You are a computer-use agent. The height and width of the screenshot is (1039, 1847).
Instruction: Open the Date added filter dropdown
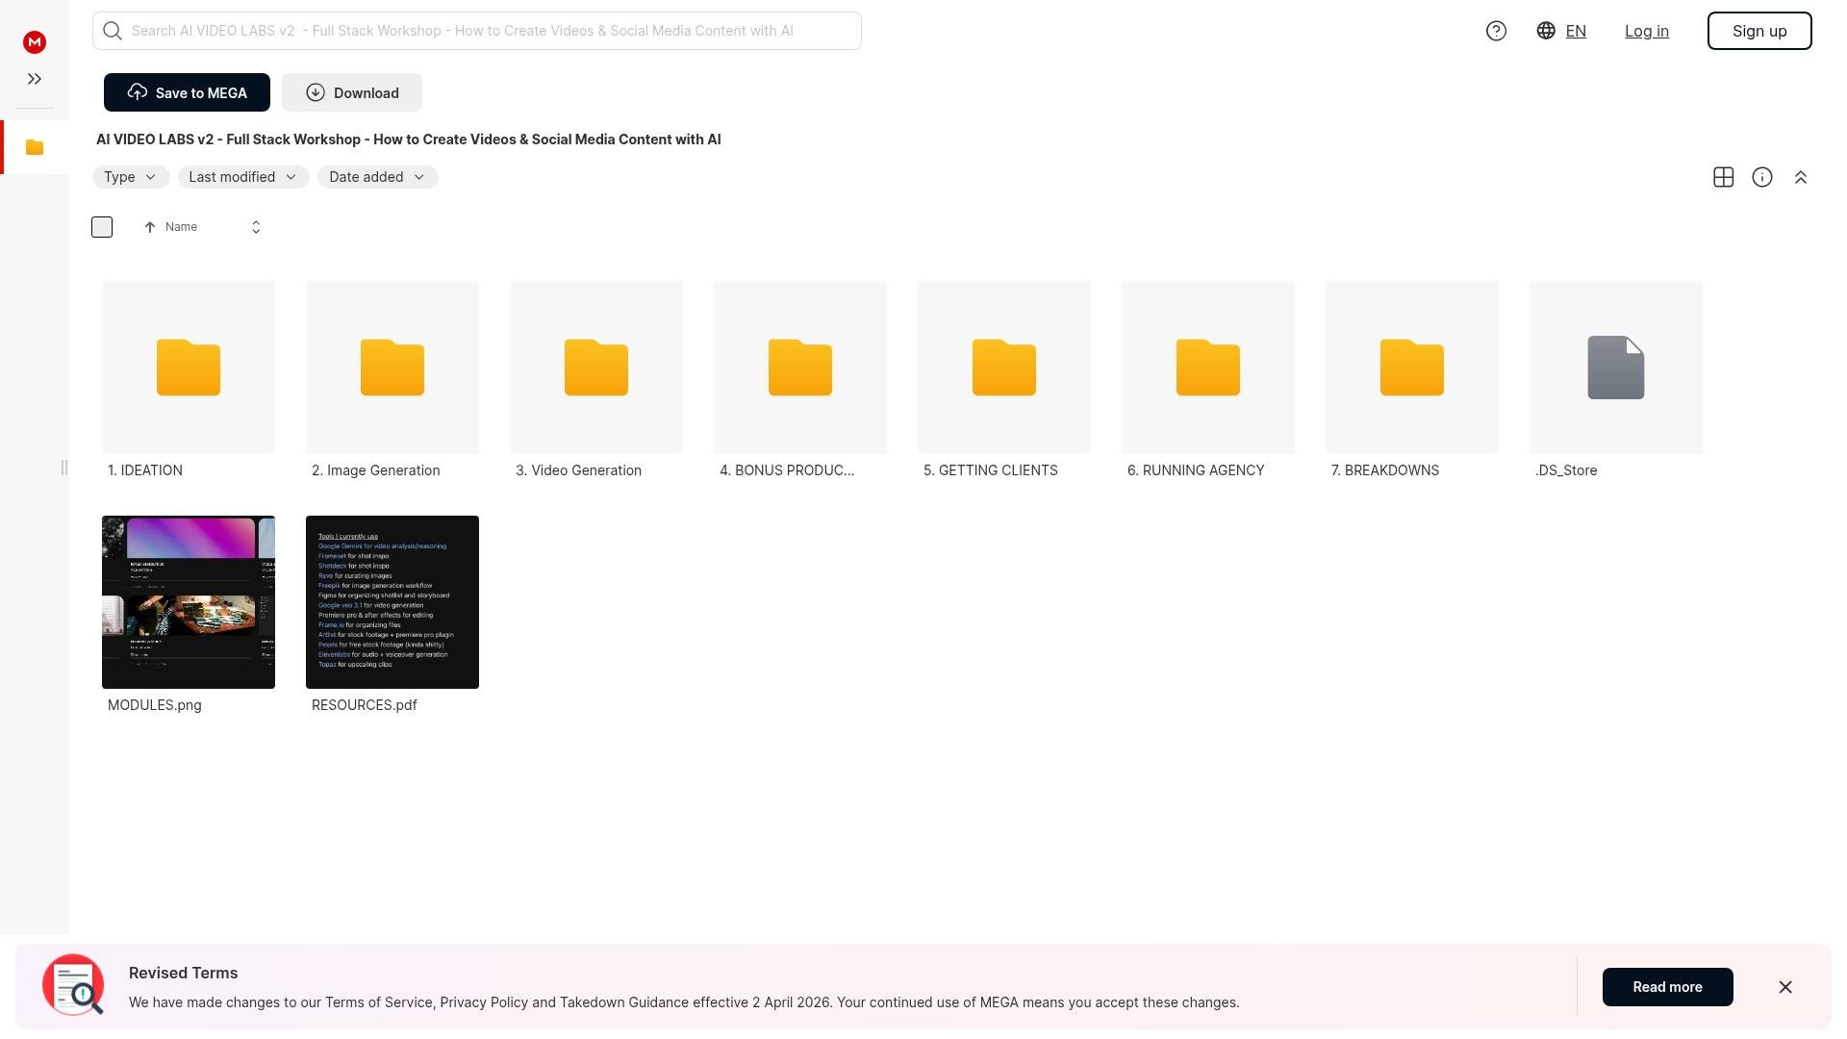point(377,177)
